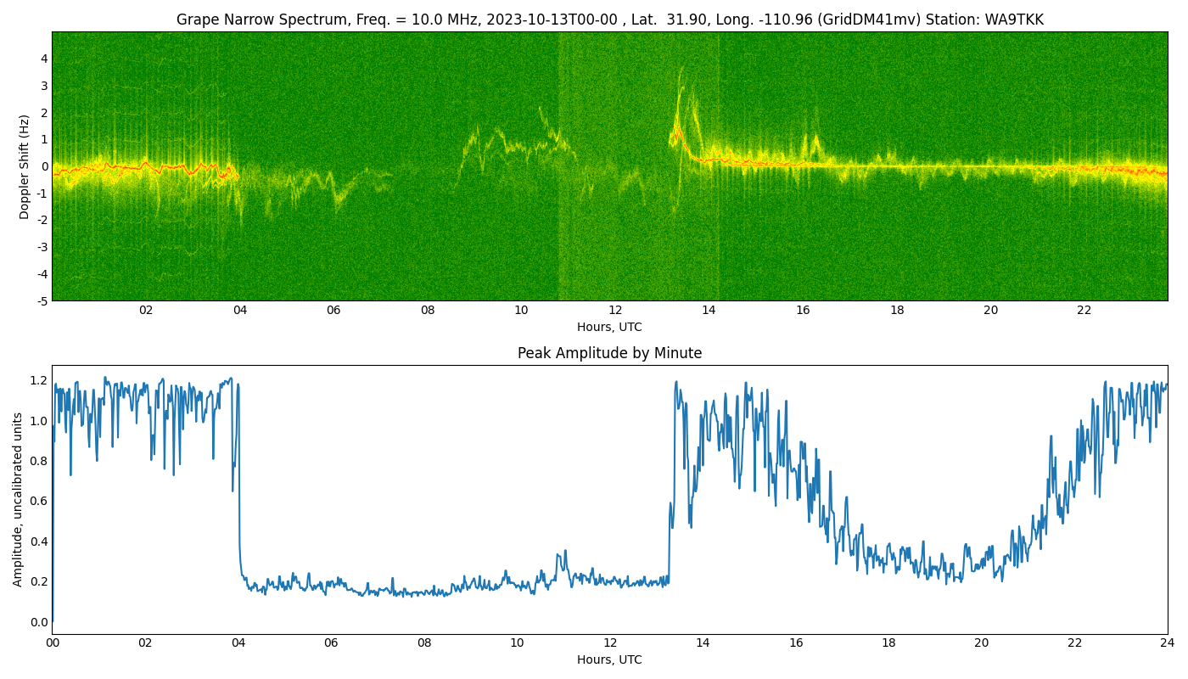This screenshot has height=679, width=1188.
Task: Click Doppler axis tick label 3
Action: (44, 86)
